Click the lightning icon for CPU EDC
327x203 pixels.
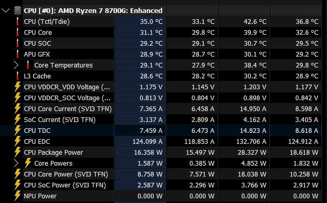(18, 141)
